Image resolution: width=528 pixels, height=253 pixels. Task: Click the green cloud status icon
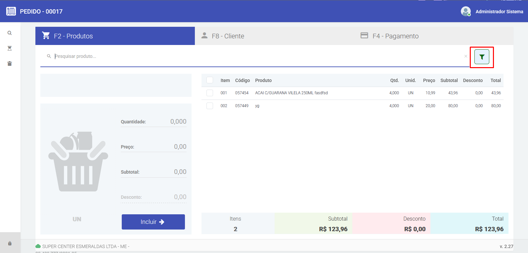point(38,246)
